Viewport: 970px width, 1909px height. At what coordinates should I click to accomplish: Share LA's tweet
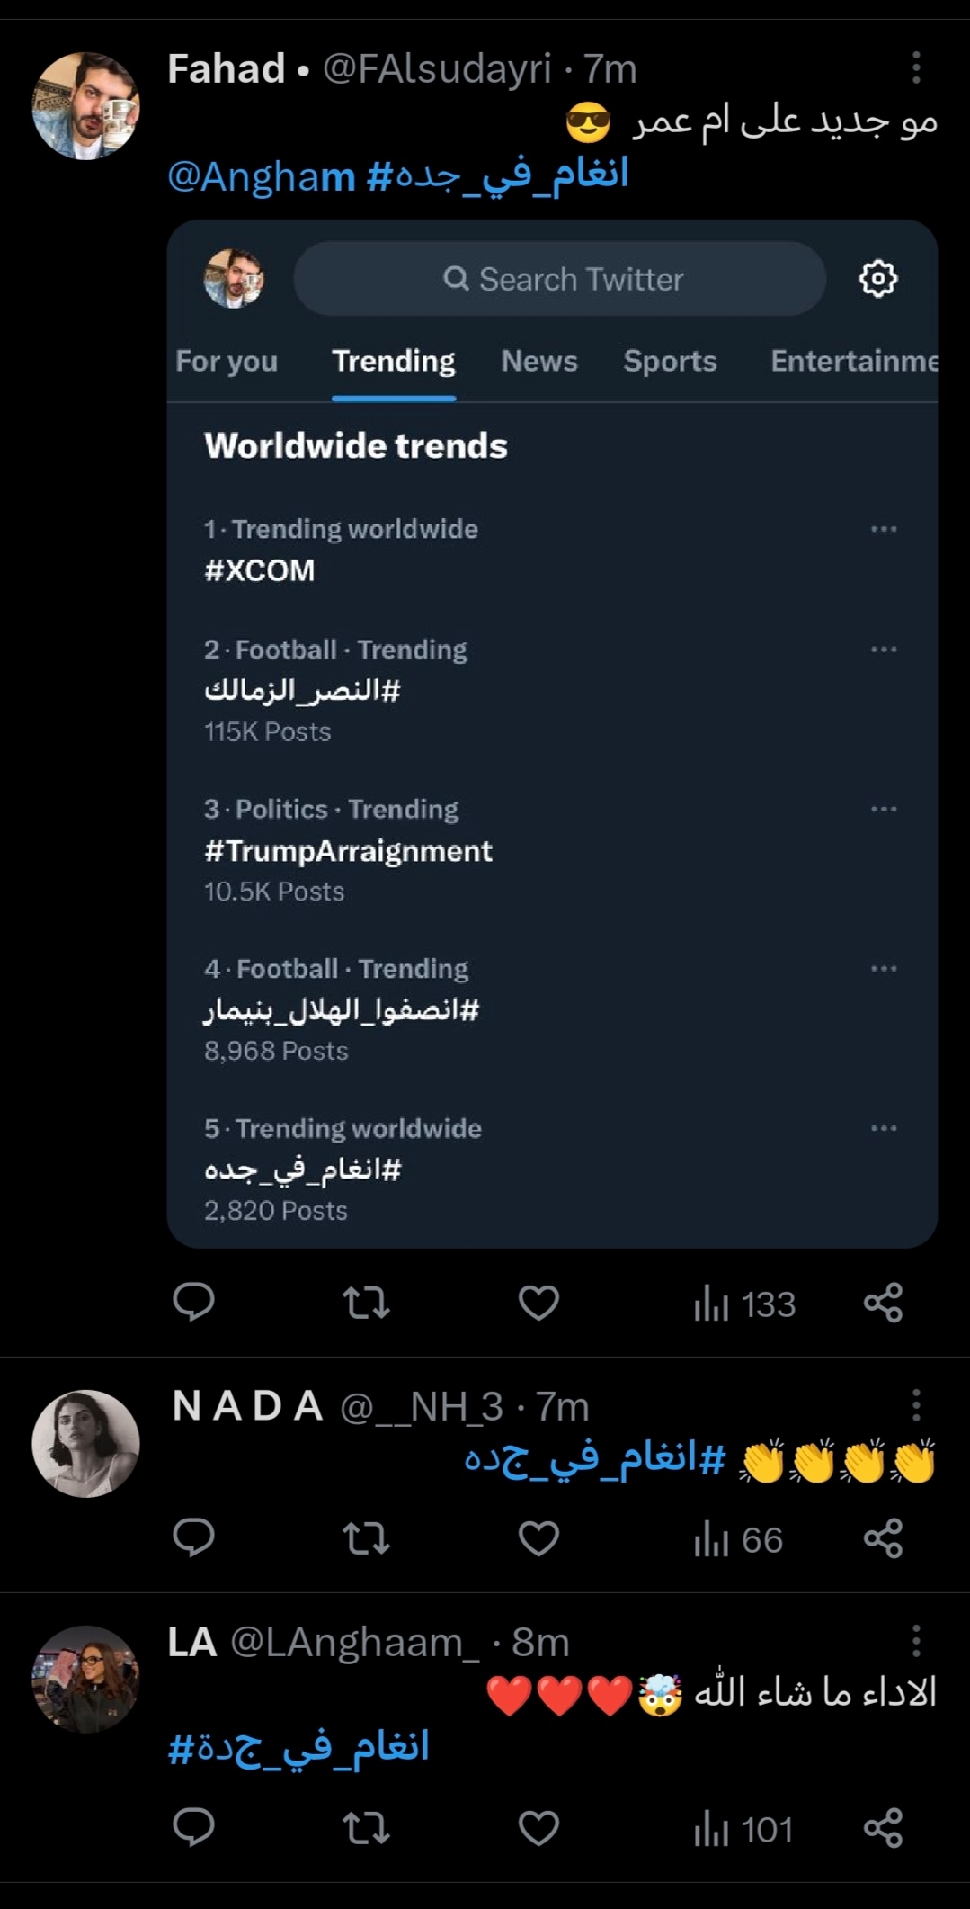point(883,1828)
